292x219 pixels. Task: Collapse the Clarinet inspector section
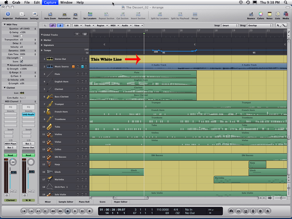4,88
